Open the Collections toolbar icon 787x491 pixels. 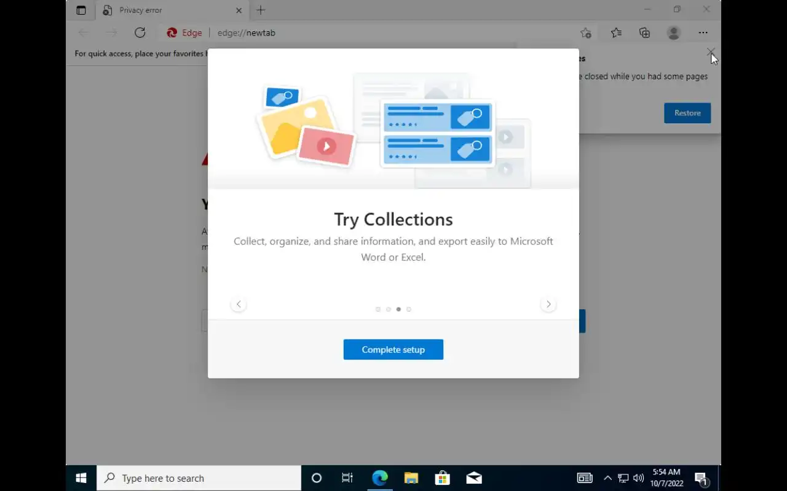tap(644, 33)
